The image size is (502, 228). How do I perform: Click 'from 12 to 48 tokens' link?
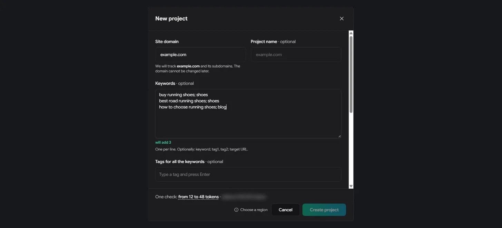pos(198,197)
